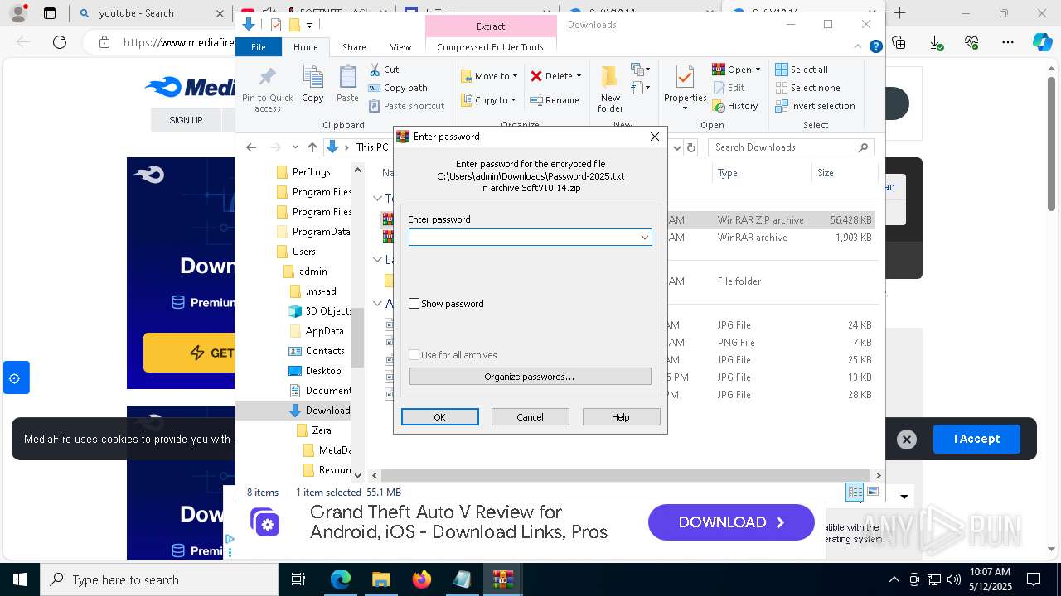Switch to large icons view button
Screen dimensions: 1061x596
(x=872, y=492)
